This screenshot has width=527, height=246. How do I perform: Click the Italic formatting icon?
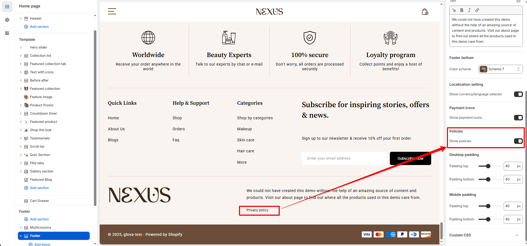tap(469, 10)
